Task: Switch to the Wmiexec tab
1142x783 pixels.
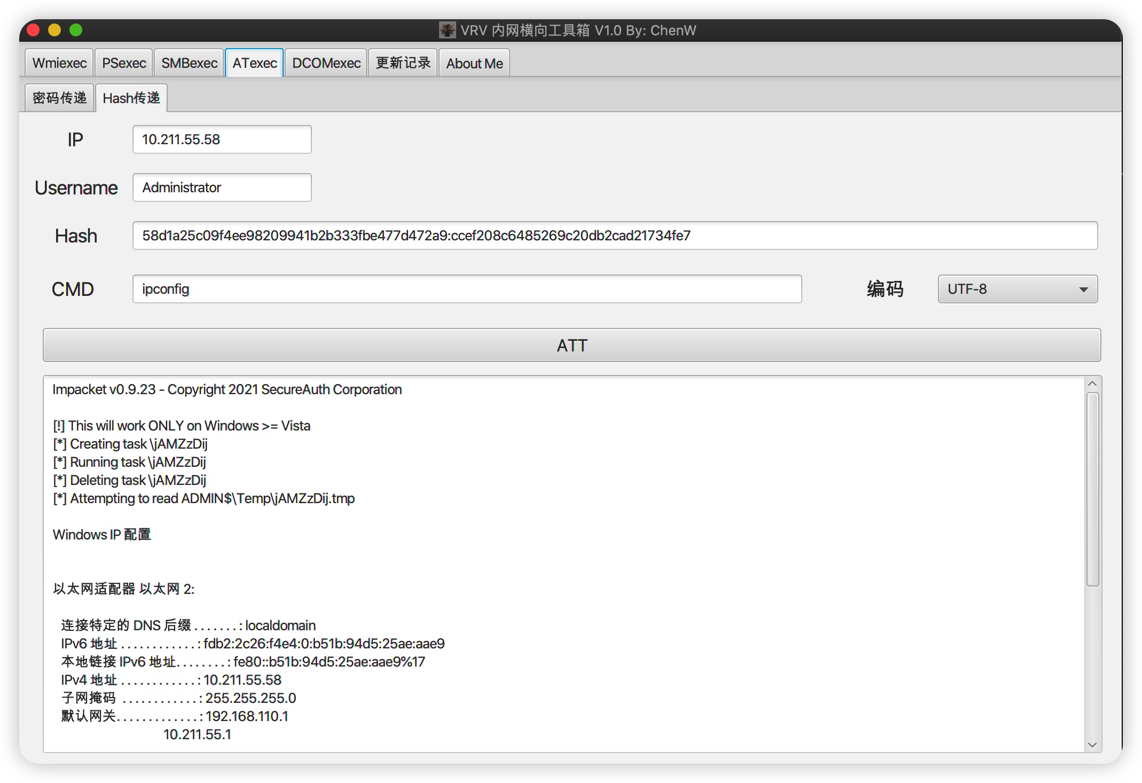Action: click(59, 63)
